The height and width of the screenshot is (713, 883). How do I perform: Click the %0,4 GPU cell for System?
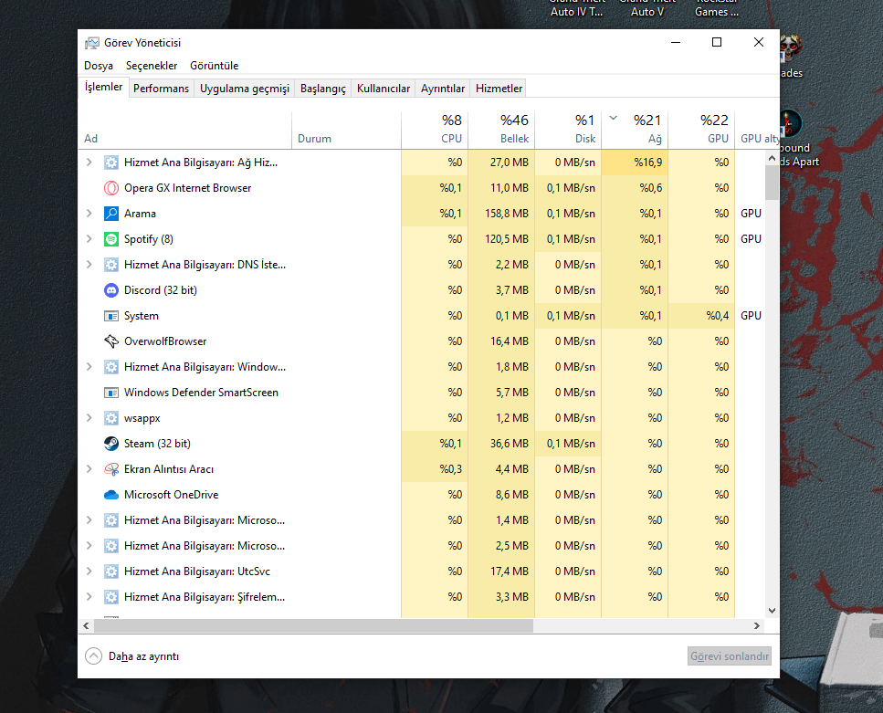pos(701,316)
